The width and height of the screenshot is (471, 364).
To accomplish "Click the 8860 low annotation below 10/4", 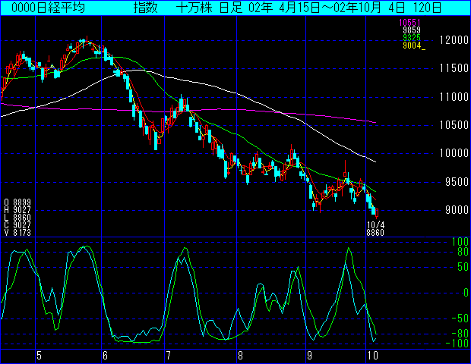I will [375, 233].
